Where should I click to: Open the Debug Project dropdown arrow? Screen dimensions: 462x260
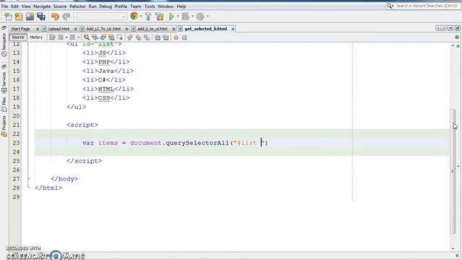[x=193, y=16]
